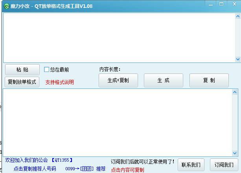241x173 pixels.
Task: Click the 订阅我们后就可以正常使用了! message
Action: pyautogui.click(x=142, y=162)
